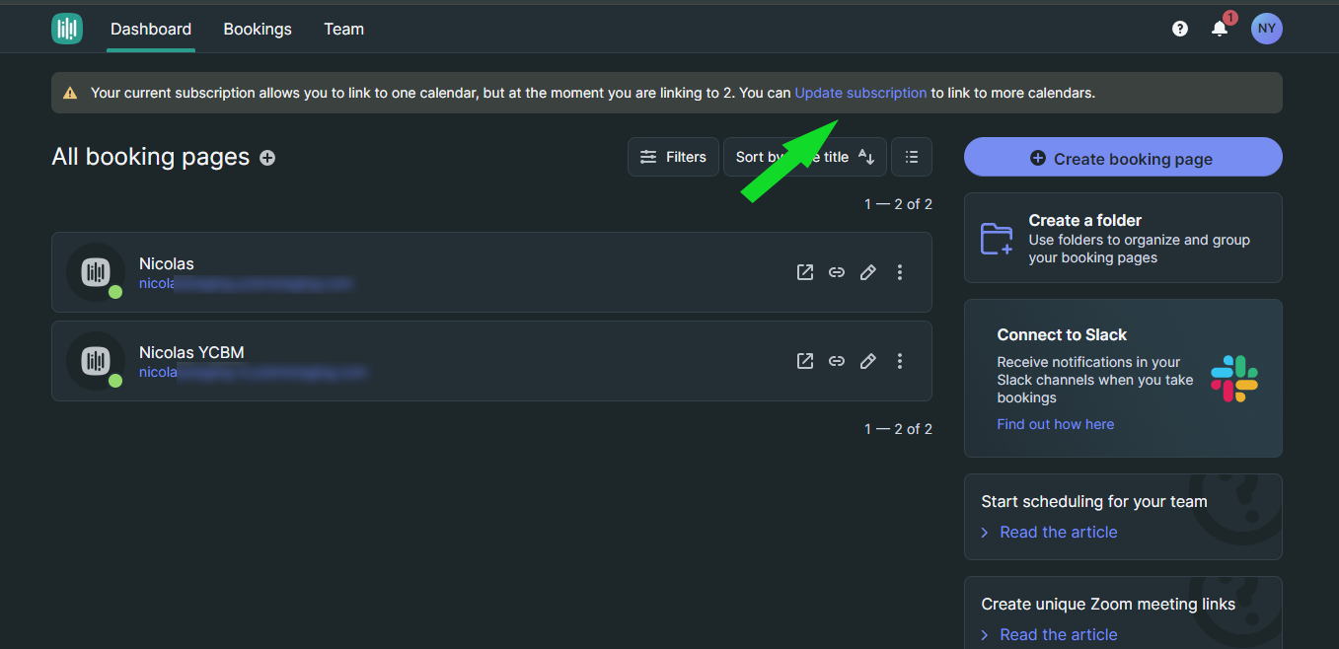Click the Create a folder card
The width and height of the screenshot is (1339, 649).
coord(1123,238)
